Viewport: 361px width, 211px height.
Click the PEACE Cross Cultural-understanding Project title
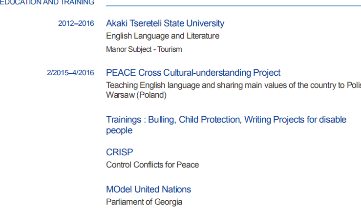tap(193, 73)
